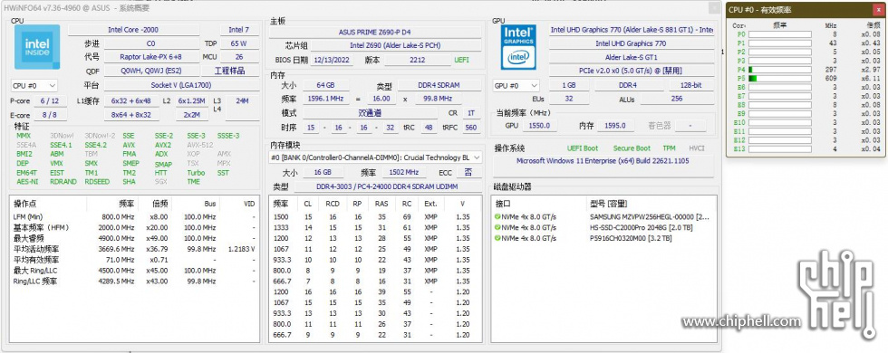The image size is (888, 353).
Task: Click the P4 core frequency bar
Action: (x=780, y=70)
